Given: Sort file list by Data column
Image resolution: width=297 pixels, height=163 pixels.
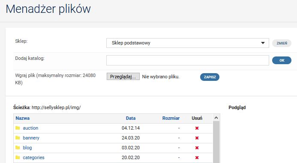Looking at the screenshot, I should (x=131, y=118).
